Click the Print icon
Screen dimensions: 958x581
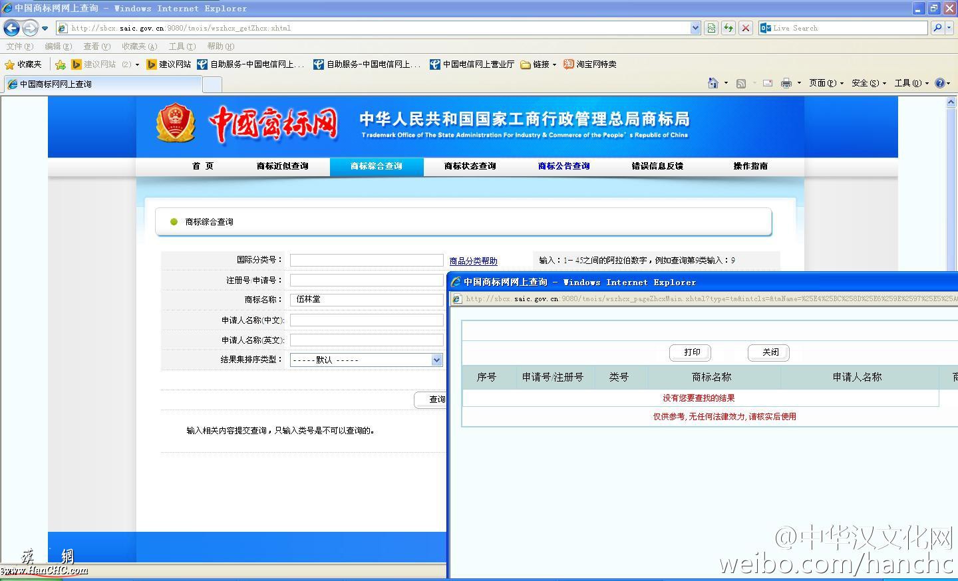[x=788, y=82]
